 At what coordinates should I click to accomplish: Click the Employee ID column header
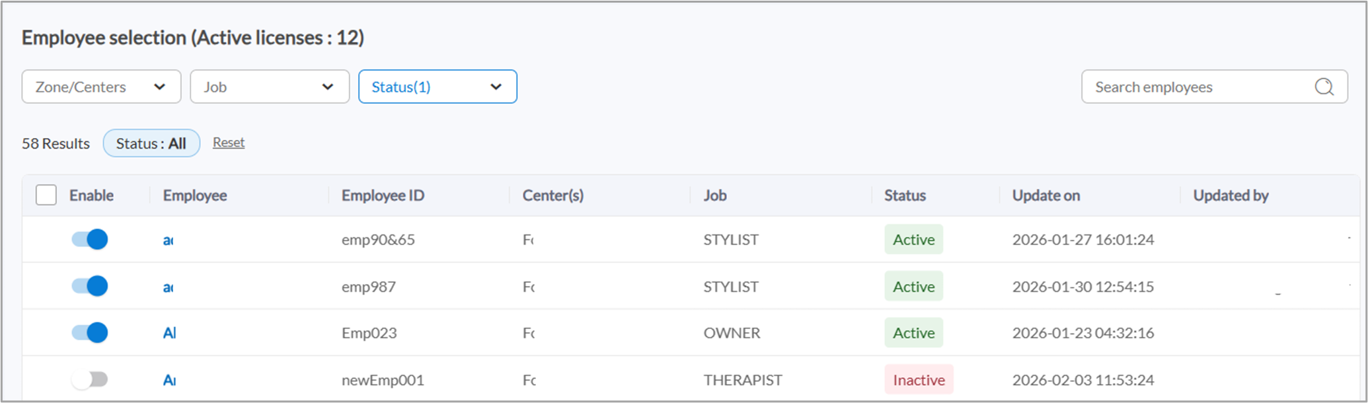(382, 195)
